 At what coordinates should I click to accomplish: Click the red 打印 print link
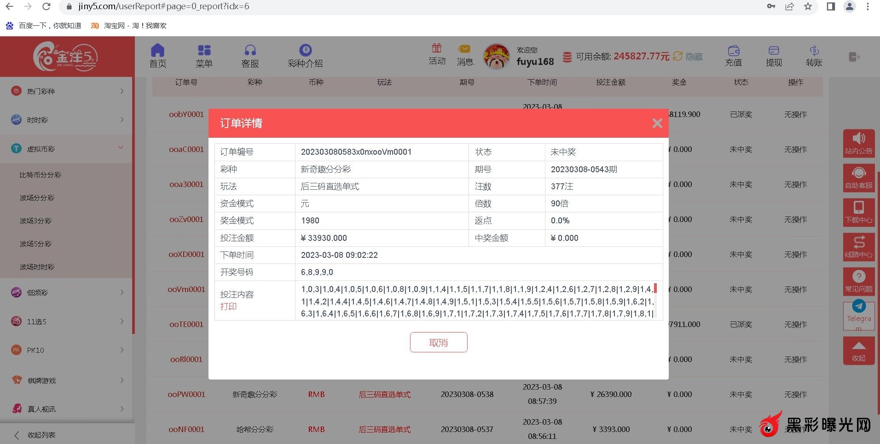(x=228, y=306)
